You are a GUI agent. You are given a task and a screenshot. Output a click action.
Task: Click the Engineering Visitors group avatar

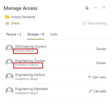(9, 77)
